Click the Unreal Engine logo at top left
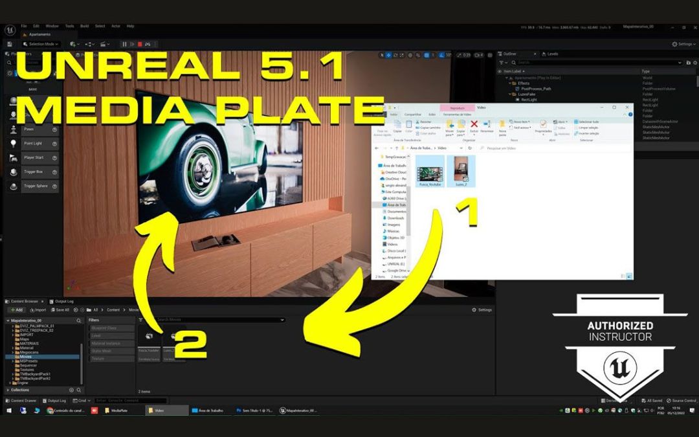The height and width of the screenshot is (437, 699). 10,30
